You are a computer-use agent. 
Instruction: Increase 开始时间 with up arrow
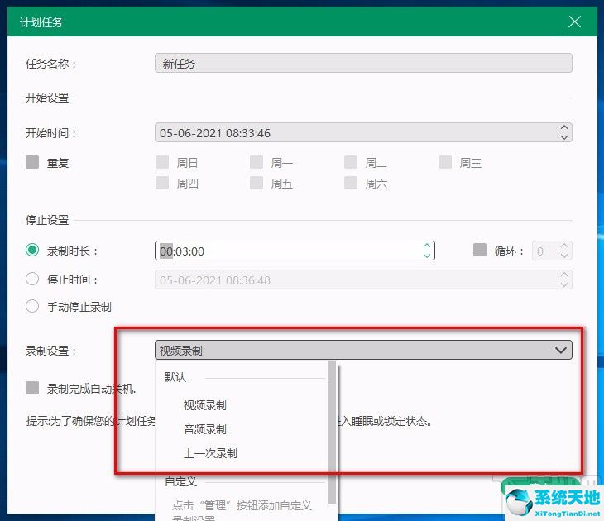(x=564, y=128)
